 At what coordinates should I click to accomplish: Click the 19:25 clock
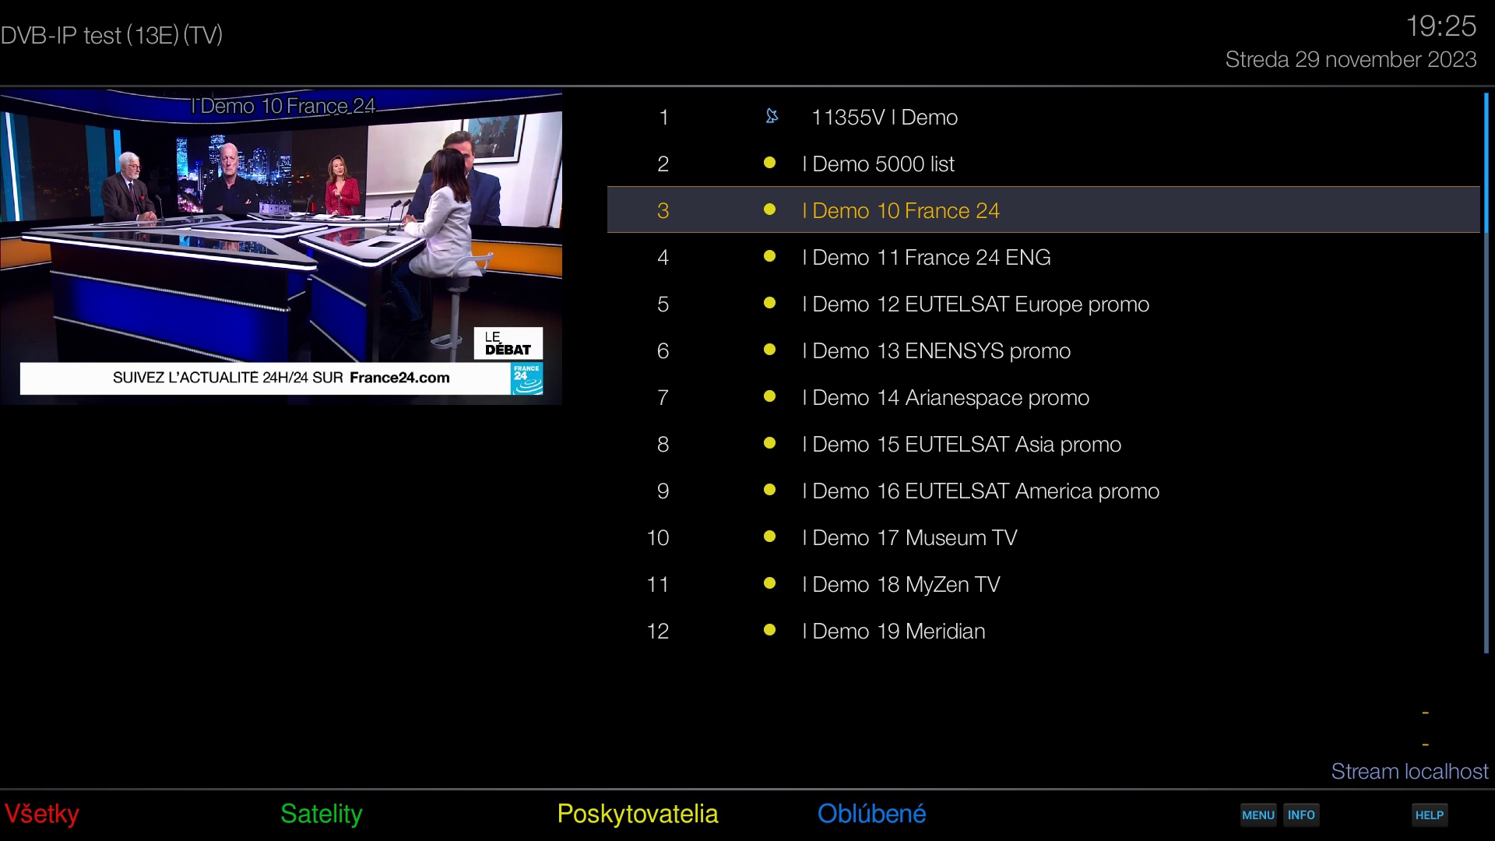pyautogui.click(x=1441, y=26)
